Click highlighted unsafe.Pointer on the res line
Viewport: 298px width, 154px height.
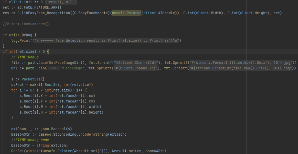click(126, 13)
